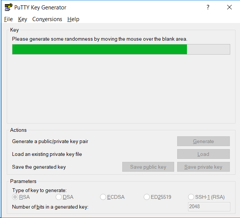Image resolution: width=240 pixels, height=218 pixels.
Task: Click 'Number of bits in a generated key:' label
Action: pyautogui.click(x=50, y=207)
